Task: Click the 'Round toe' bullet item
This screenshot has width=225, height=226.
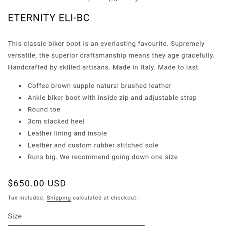Action: 44,109
